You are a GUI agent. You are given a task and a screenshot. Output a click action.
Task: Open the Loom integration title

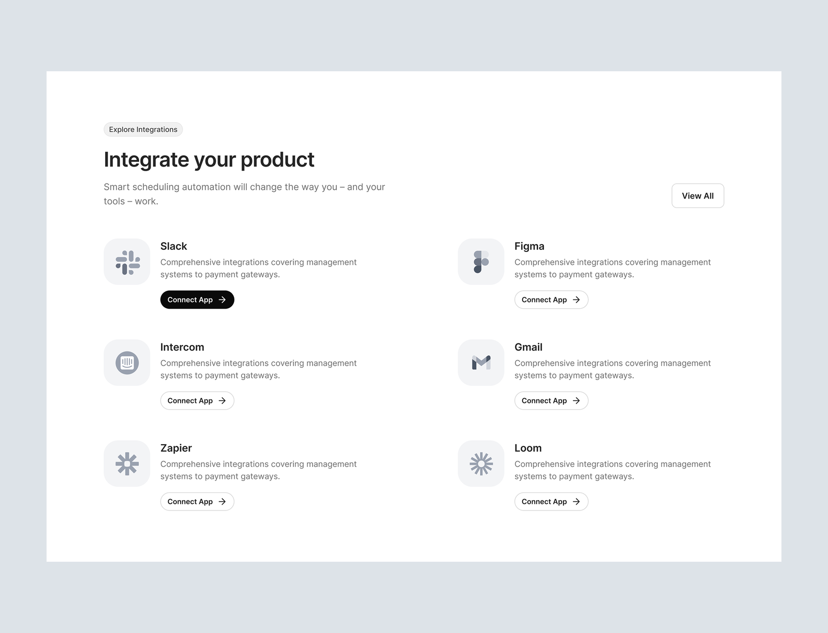tap(528, 448)
